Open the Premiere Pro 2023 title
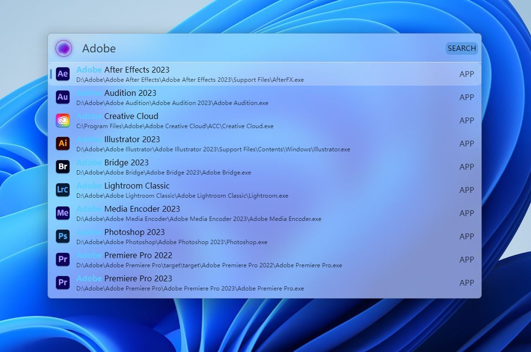The width and height of the screenshot is (531, 352). pos(124,279)
